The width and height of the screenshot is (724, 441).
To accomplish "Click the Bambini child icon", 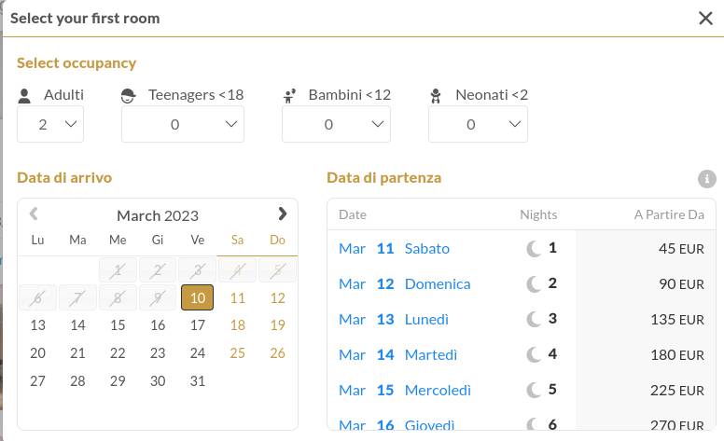I will (x=289, y=96).
